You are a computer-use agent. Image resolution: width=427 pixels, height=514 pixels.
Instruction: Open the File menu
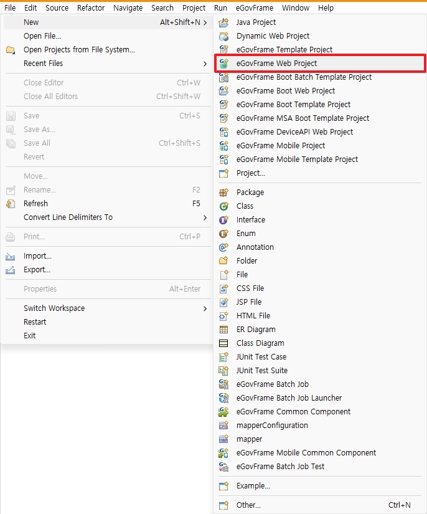pyautogui.click(x=10, y=8)
